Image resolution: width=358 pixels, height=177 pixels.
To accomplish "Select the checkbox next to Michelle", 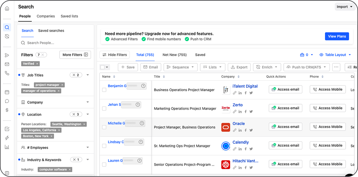I will pyautogui.click(x=104, y=127).
